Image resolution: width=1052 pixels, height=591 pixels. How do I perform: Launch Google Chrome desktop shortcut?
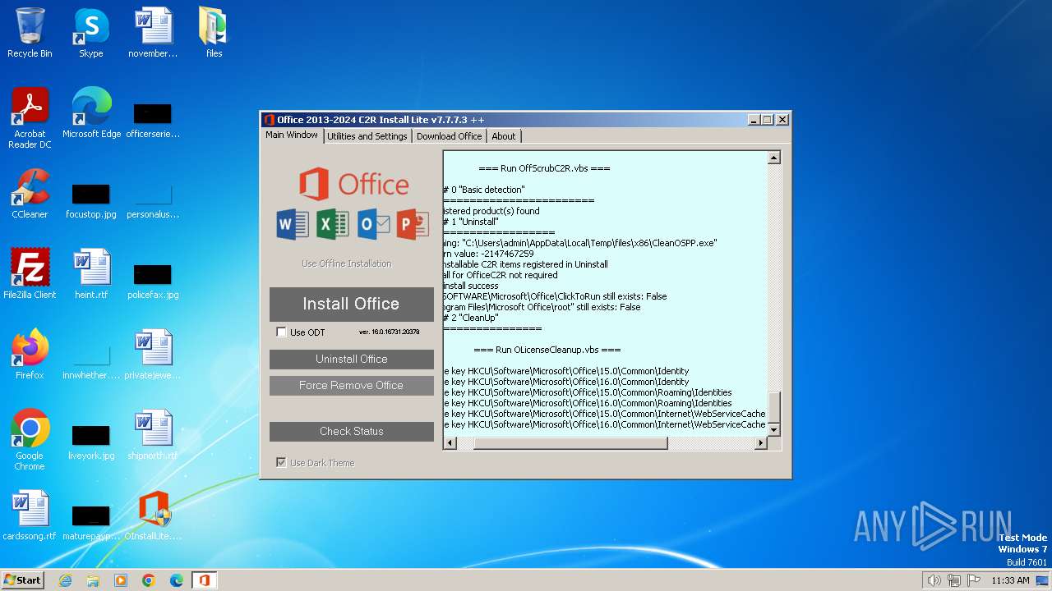pos(30,440)
